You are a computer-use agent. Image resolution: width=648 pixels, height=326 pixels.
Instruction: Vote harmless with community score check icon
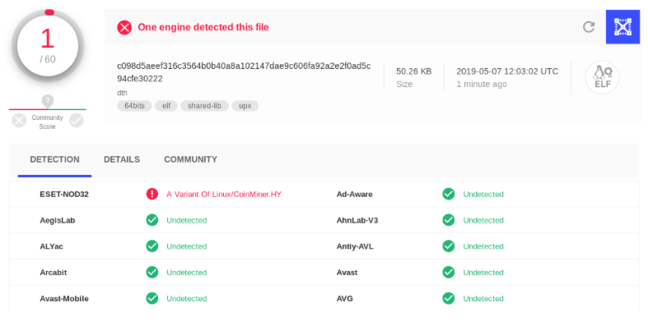(x=77, y=121)
